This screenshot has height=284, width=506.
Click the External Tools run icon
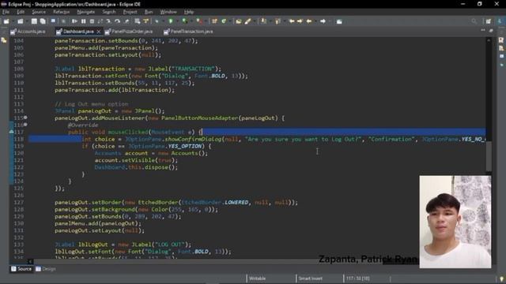coord(199,21)
